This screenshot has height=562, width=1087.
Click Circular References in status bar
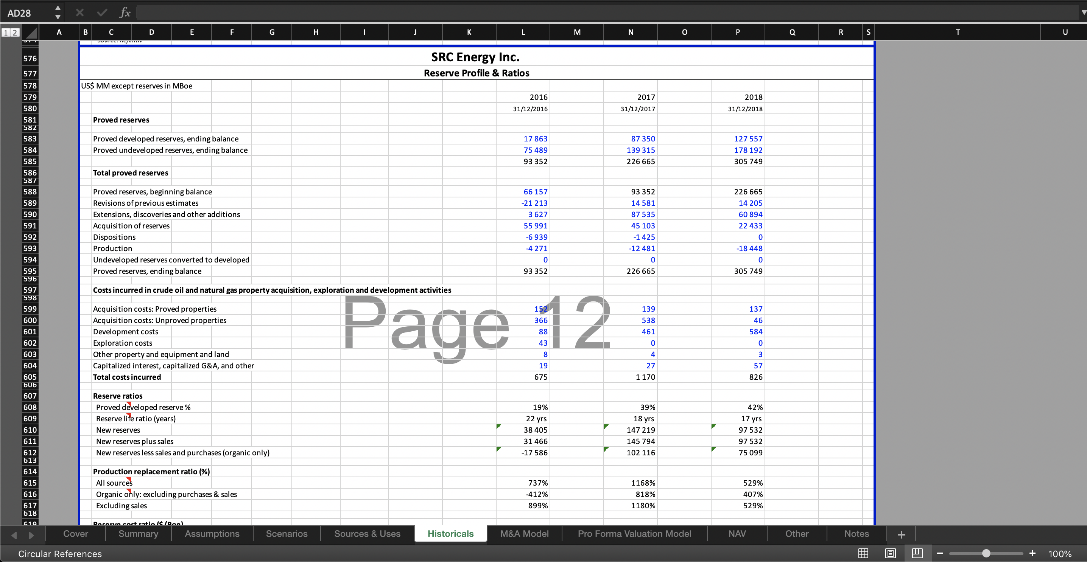coord(60,554)
